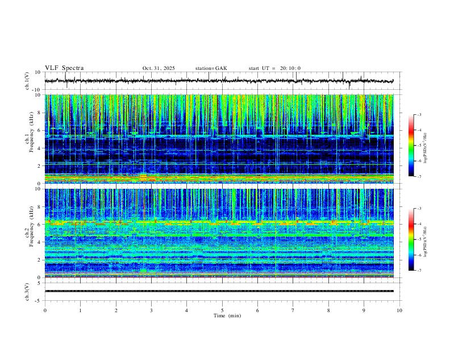Click the "2" kHz tick on ch.2 spectrogram
This screenshot has height=348, width=450.
click(39, 260)
